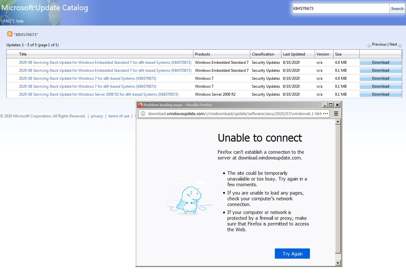Click the Microsoft Update Catalog title
Viewport: 406px width, 273px height.
tap(45, 8)
